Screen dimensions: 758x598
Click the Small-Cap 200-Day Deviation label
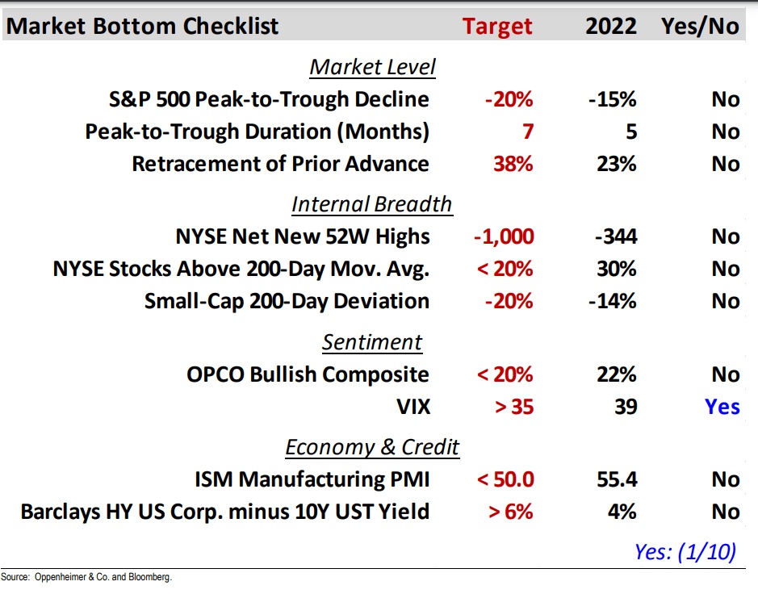pos(287,301)
